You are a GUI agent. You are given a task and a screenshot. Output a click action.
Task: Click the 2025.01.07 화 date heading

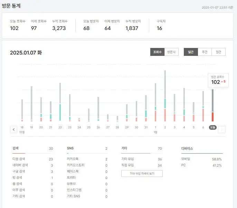[26, 53]
